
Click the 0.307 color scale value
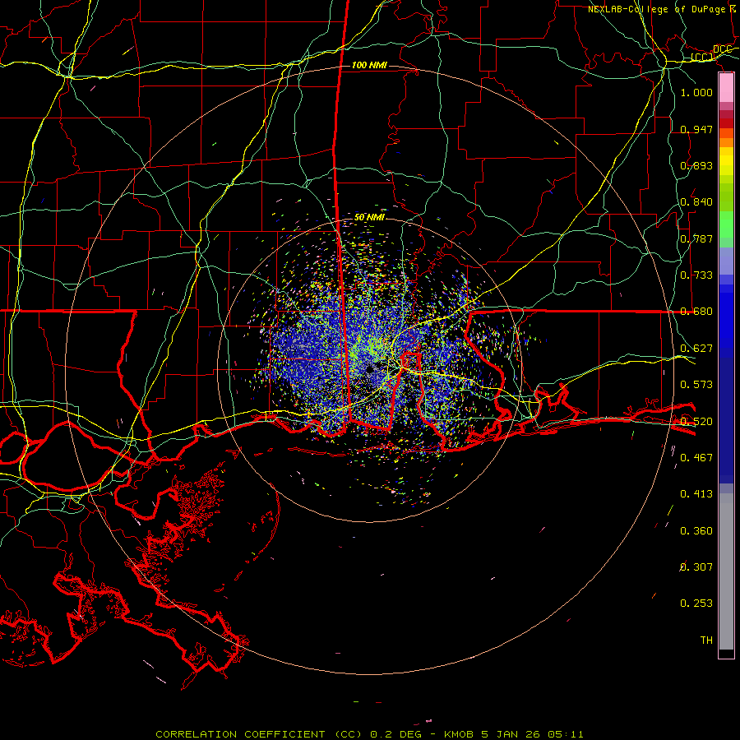[x=696, y=567]
